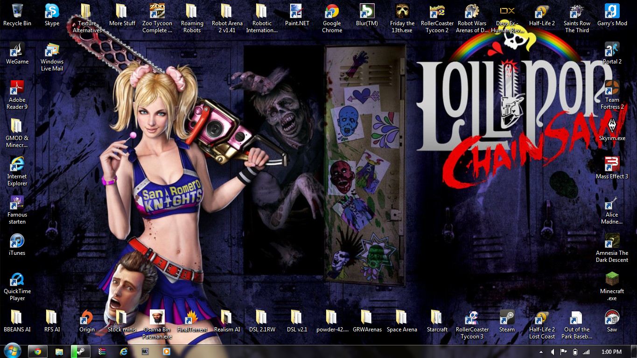637x358 pixels.
Task: Open the Stock minis folder
Action: pyautogui.click(x=122, y=321)
